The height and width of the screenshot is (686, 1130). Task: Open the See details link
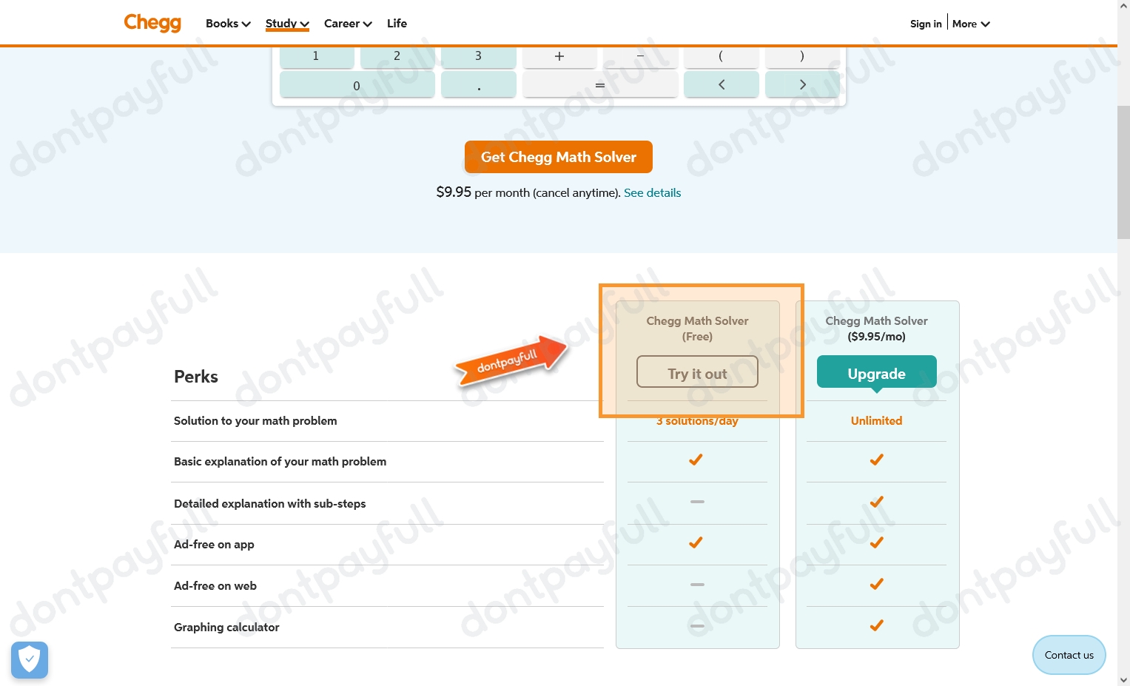[x=652, y=193]
